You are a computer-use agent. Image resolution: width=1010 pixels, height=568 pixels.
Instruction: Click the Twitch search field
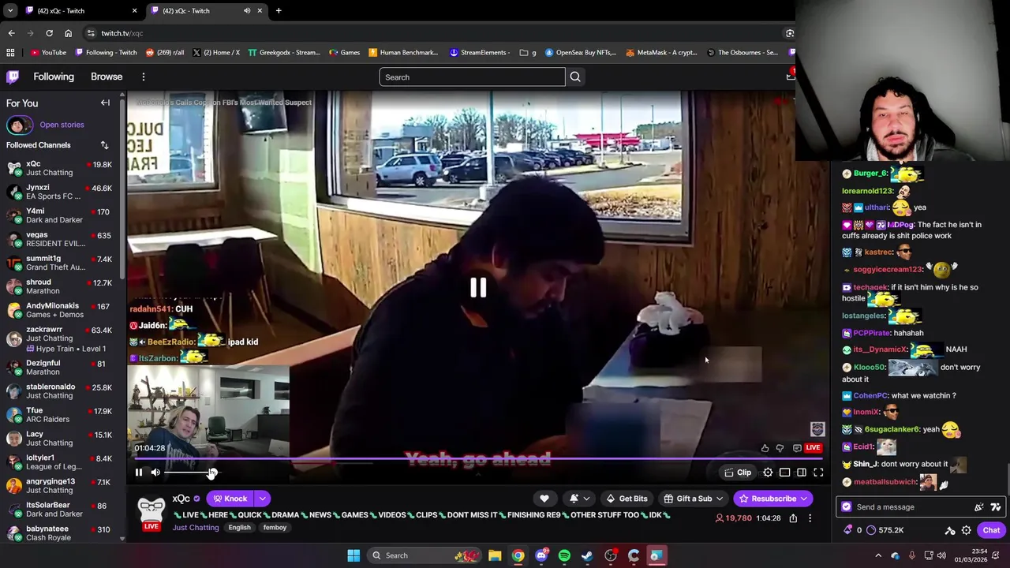point(472,77)
